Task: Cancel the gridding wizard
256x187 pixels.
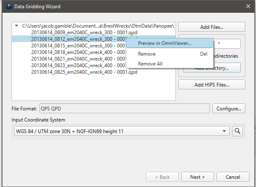Action: point(232,177)
